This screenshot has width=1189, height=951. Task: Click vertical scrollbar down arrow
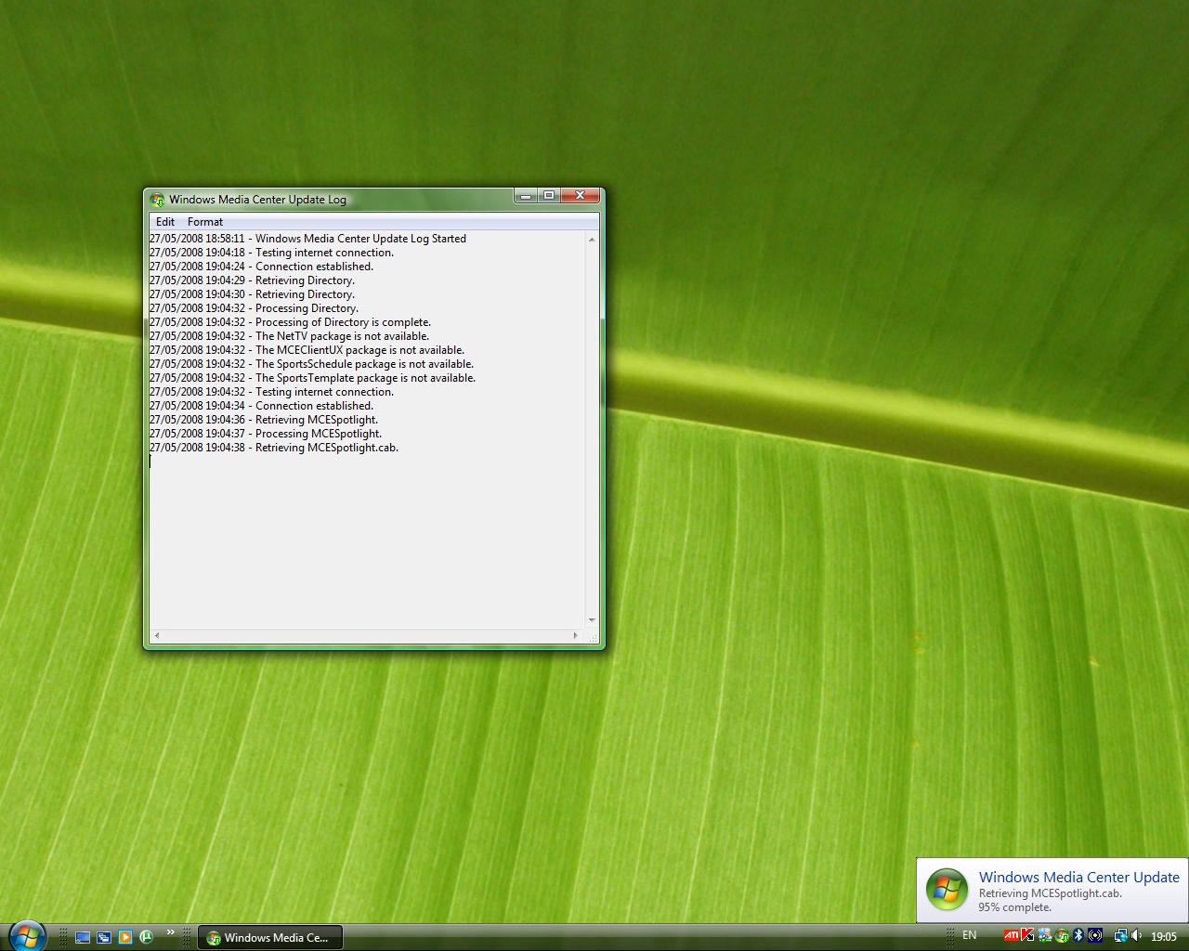(x=592, y=620)
